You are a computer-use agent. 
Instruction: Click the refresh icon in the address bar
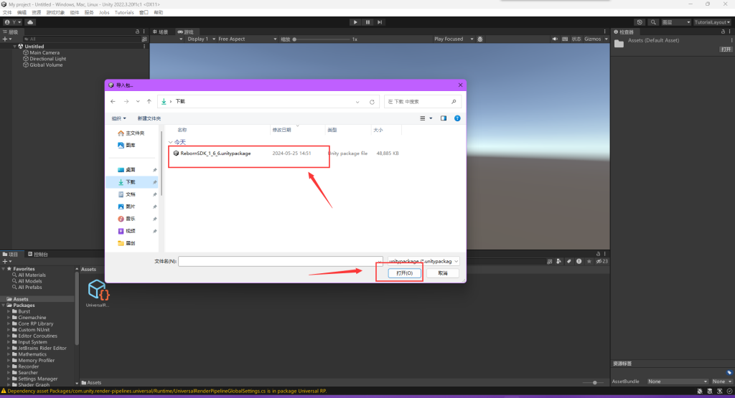click(372, 102)
